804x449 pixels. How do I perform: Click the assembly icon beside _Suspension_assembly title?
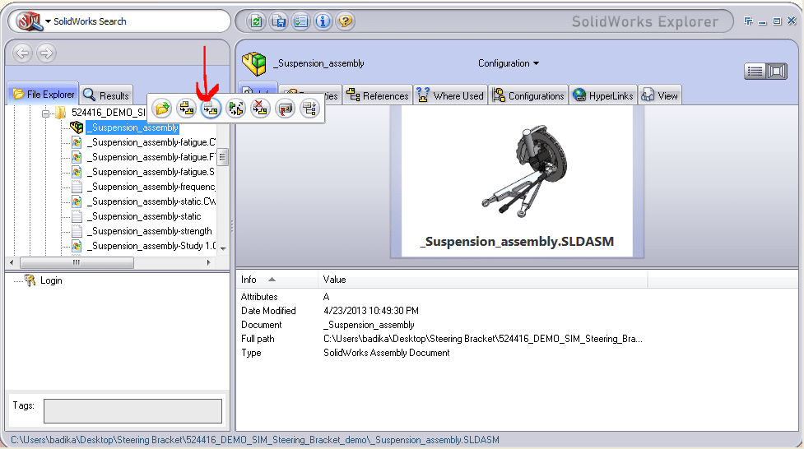254,63
